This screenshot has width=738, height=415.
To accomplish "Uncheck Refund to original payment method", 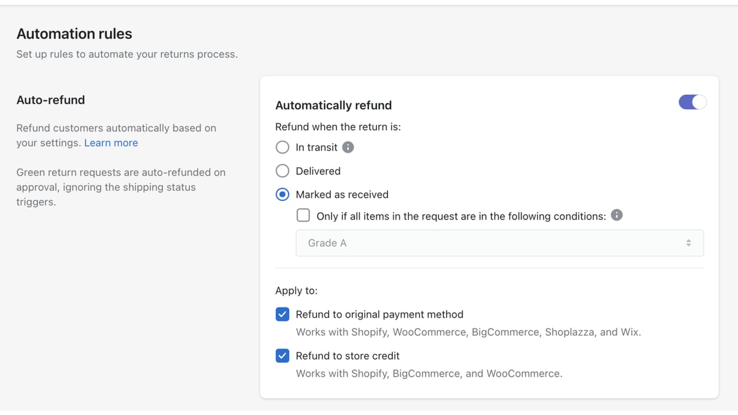I will pos(282,314).
